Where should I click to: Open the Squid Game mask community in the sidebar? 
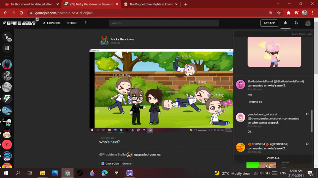tap(7, 64)
